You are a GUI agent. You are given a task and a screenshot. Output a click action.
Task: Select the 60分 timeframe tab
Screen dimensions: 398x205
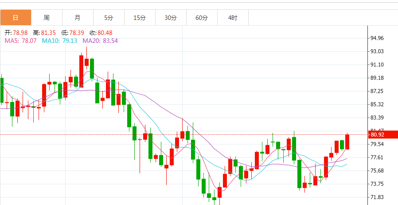pyautogui.click(x=202, y=18)
